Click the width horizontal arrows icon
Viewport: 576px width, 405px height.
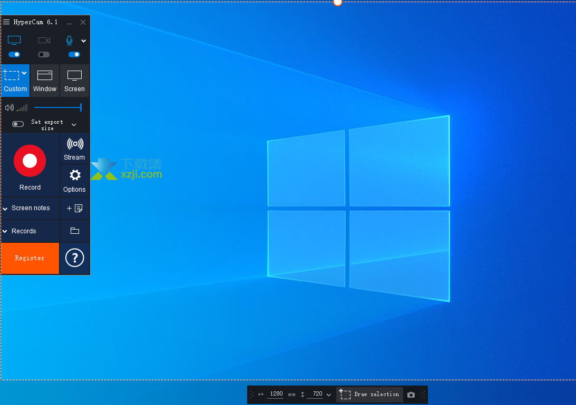(x=261, y=394)
